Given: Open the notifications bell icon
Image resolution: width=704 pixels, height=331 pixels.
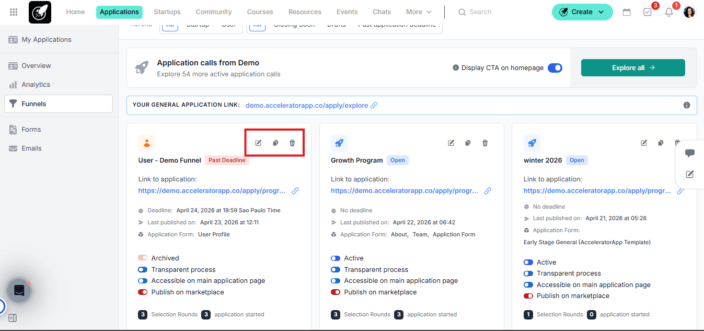Looking at the screenshot, I should point(668,12).
